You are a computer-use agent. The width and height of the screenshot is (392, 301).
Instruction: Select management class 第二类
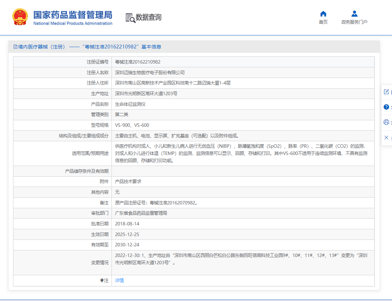(122, 114)
